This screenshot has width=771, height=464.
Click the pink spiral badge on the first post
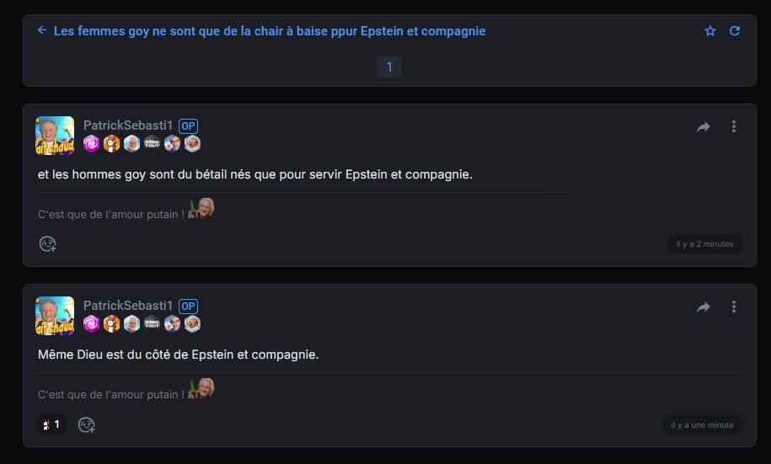(91, 143)
